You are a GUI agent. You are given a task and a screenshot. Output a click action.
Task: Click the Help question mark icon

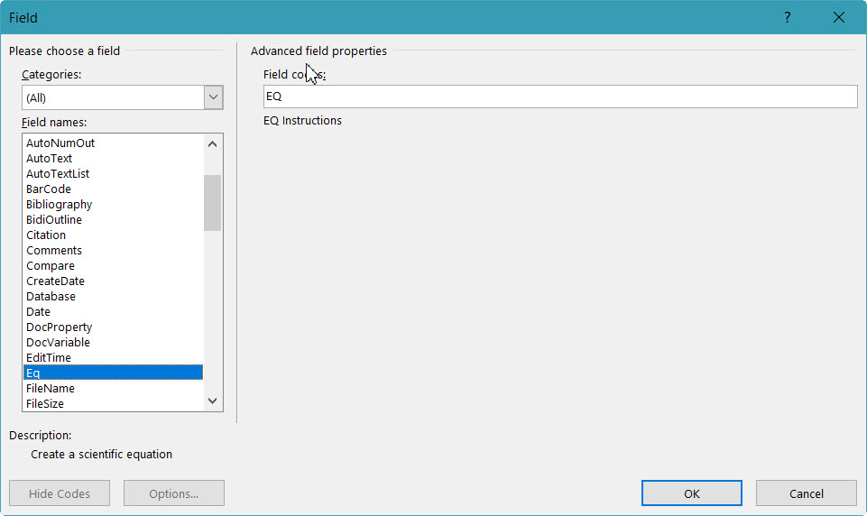pos(787,17)
